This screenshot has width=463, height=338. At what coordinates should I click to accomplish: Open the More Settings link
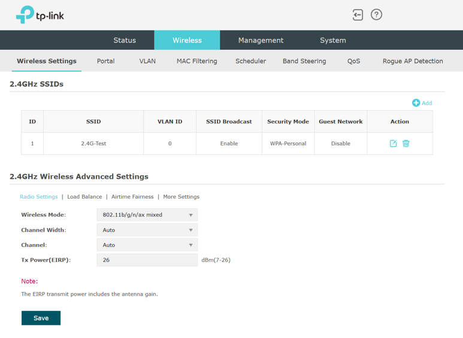(181, 197)
